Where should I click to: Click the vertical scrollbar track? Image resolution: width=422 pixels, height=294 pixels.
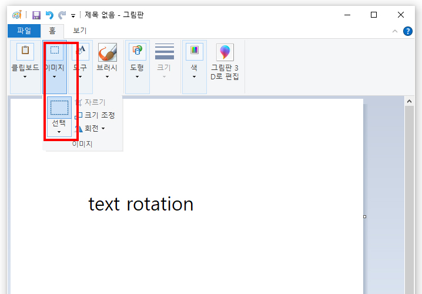[x=409, y=200]
